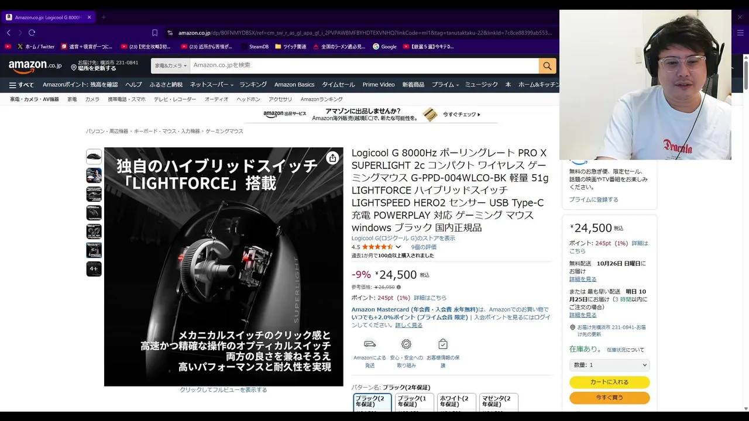Open Prime Video nav item
The width and height of the screenshot is (749, 421).
[x=379, y=85]
